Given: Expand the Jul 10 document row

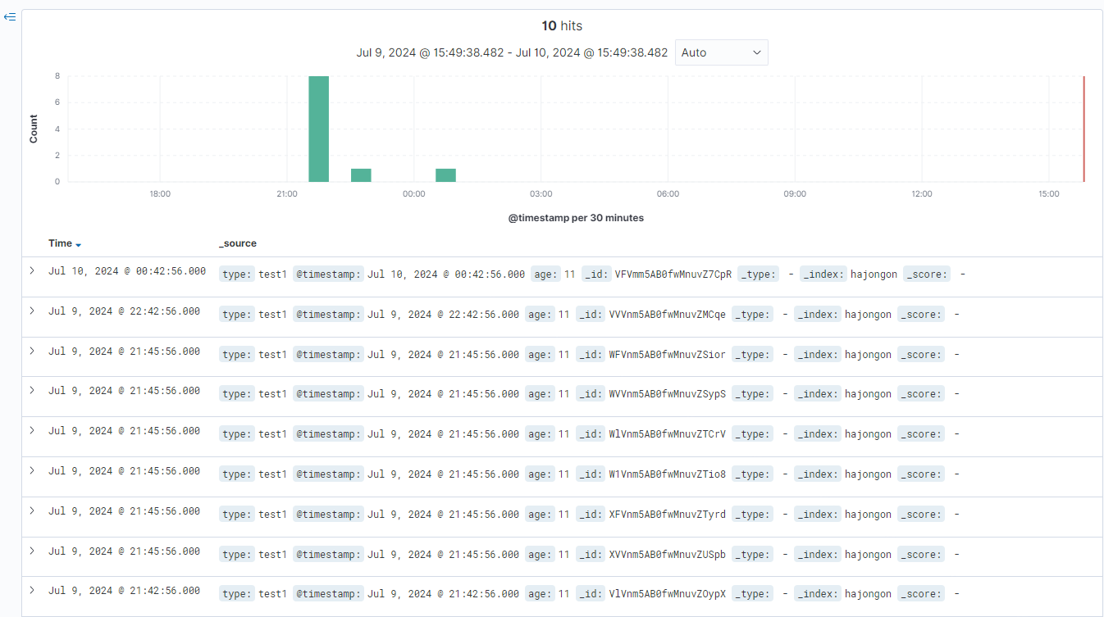Looking at the screenshot, I should coord(32,270).
